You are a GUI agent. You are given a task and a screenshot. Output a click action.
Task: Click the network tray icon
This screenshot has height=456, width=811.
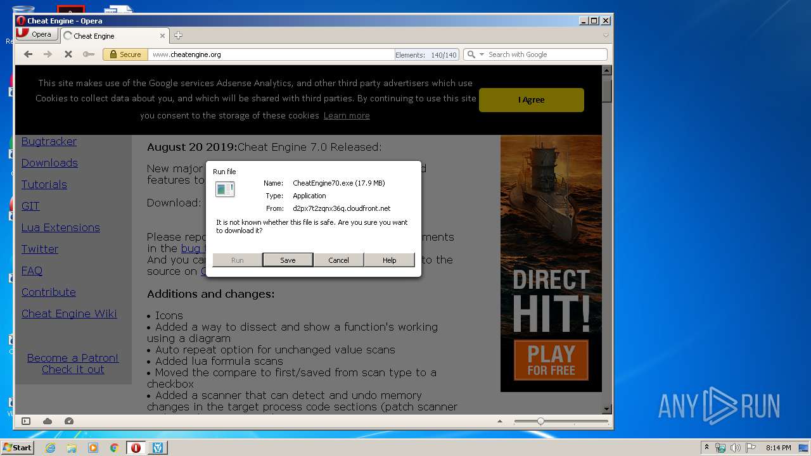coord(720,448)
